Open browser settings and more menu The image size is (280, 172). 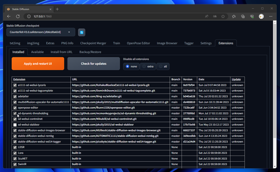point(271,16)
